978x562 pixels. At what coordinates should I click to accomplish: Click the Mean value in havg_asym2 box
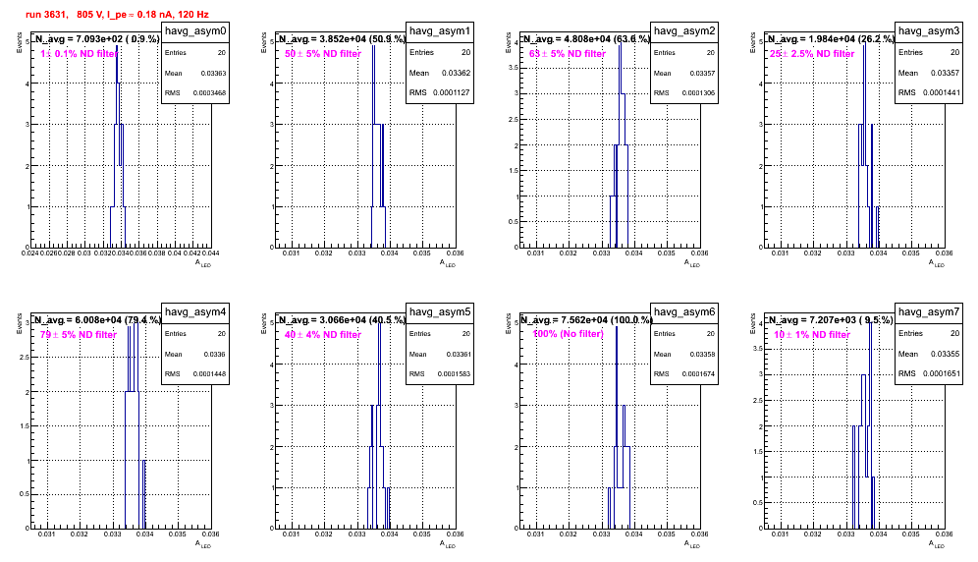click(x=702, y=73)
